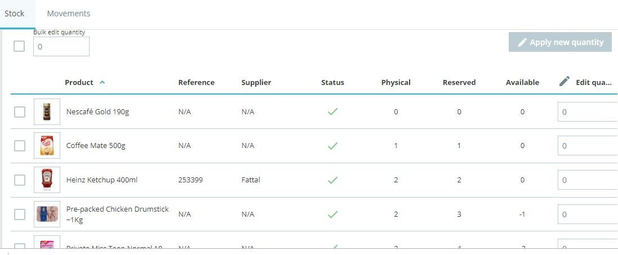Sort the table by Physical column
This screenshot has height=255, width=618.
click(395, 82)
